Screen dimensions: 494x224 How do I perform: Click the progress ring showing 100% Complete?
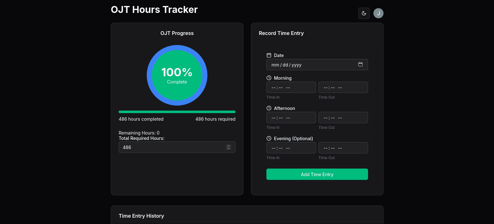[x=177, y=76]
